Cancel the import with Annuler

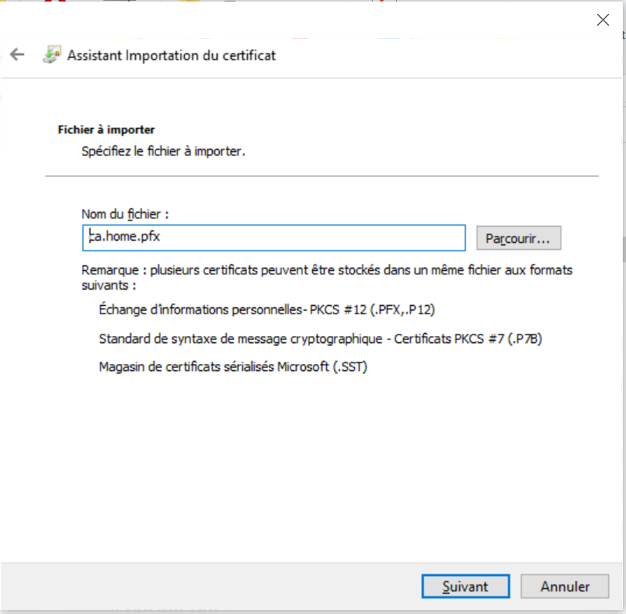coord(565,587)
